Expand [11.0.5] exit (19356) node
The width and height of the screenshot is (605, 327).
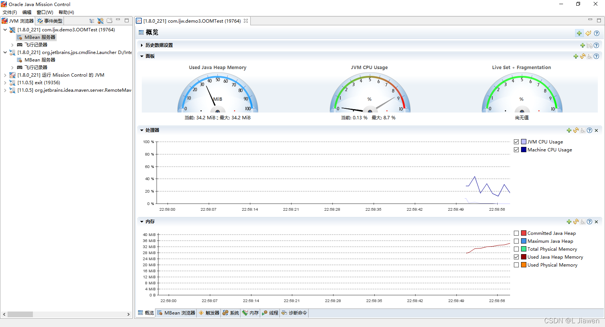(5, 83)
